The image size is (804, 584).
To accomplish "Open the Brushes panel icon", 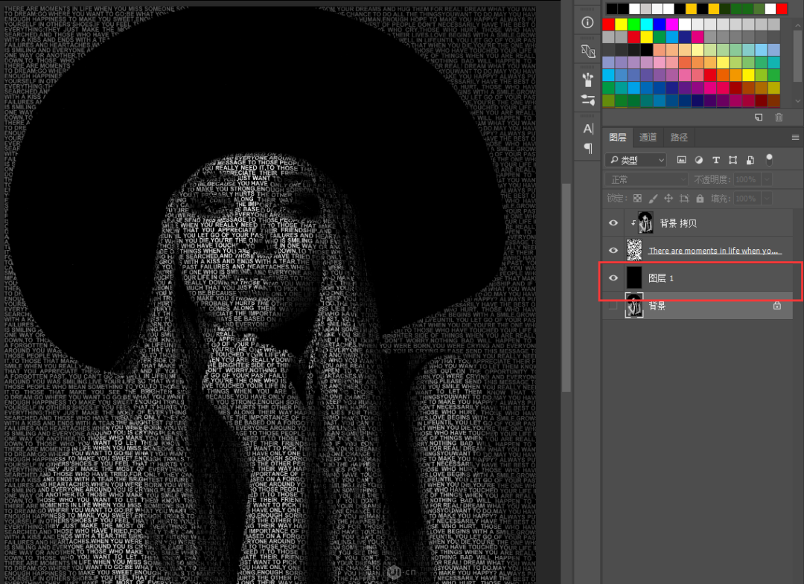I will 587,78.
